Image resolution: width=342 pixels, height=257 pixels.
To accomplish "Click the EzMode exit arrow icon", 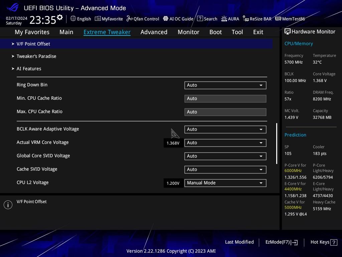I will pos(294,242).
